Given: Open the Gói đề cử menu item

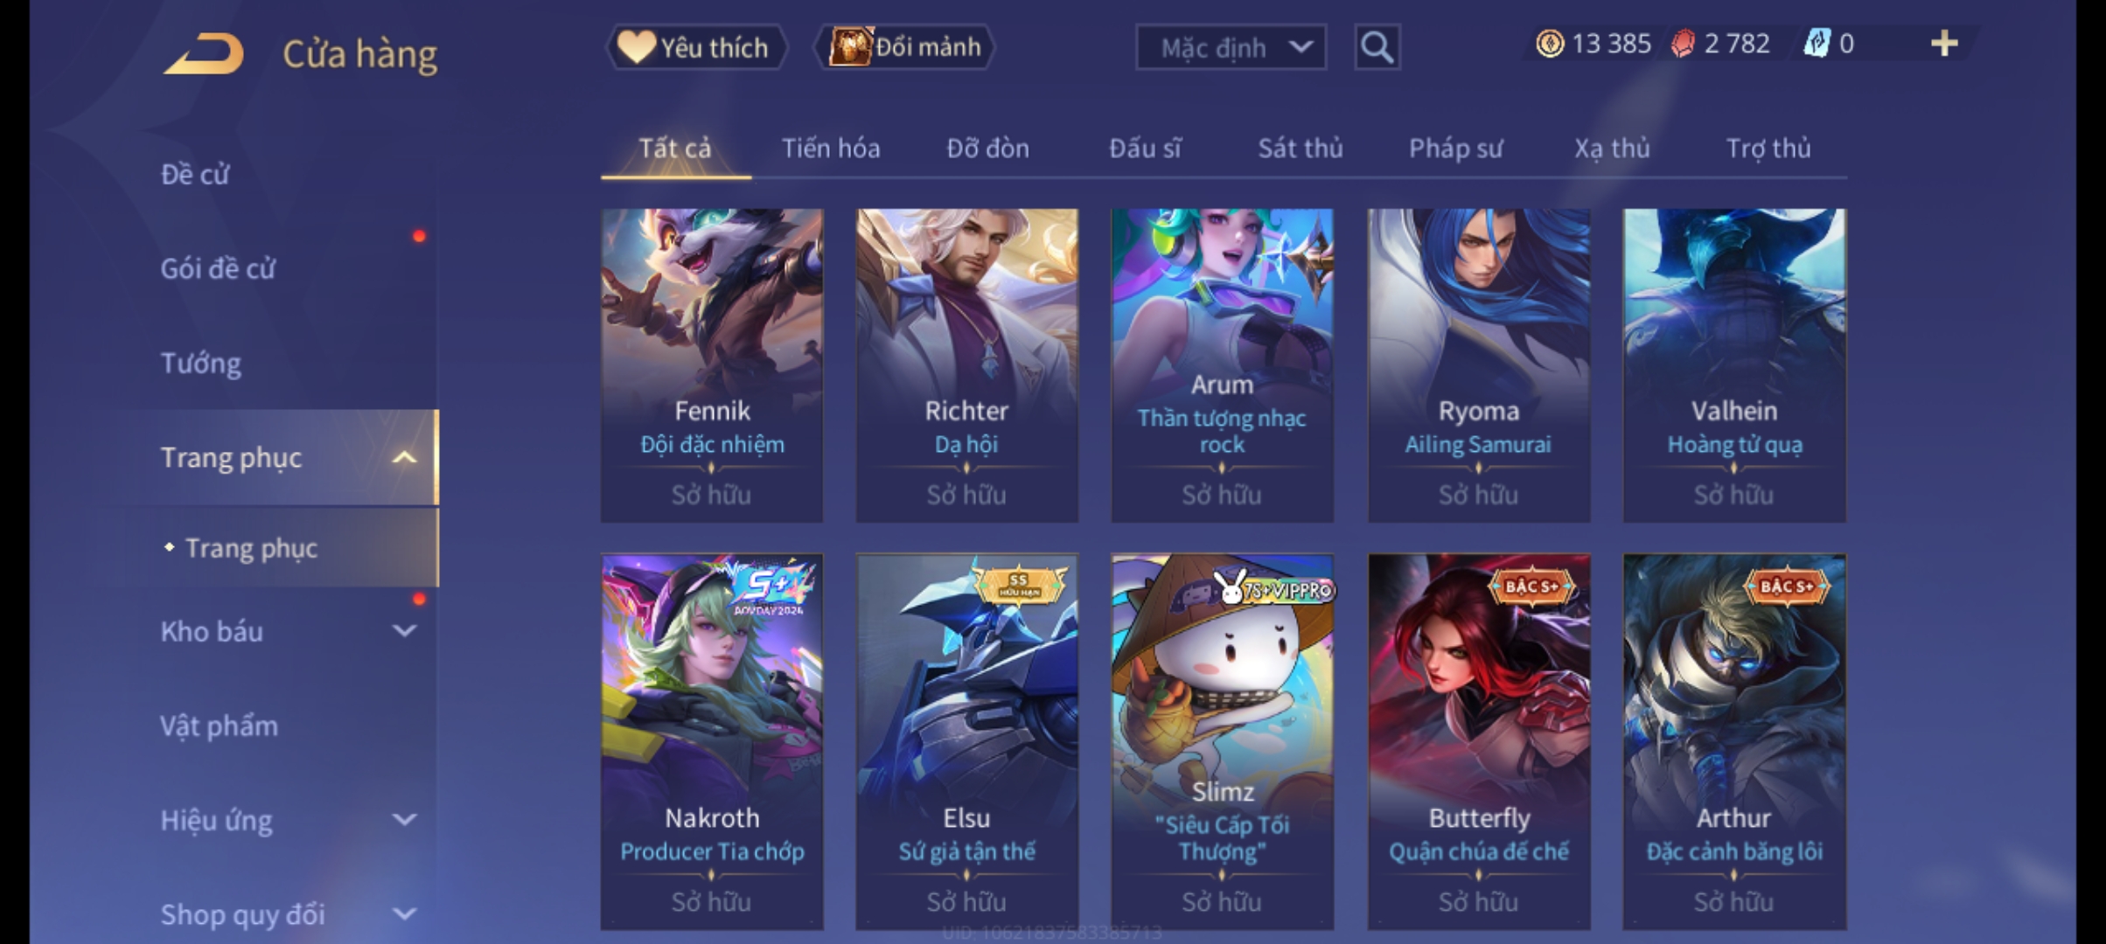Looking at the screenshot, I should (x=218, y=268).
